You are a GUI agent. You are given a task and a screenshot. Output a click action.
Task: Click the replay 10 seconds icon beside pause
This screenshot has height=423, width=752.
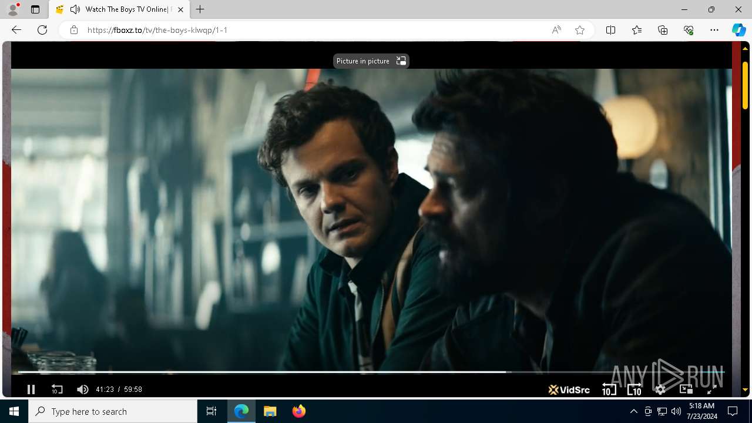(57, 389)
